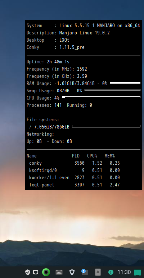The image size is (144, 278).
Task: Click the Conky version '1.11.5_pre'
Action: click(x=72, y=47)
